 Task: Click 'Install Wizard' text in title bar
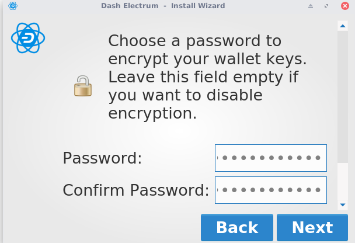tap(197, 6)
